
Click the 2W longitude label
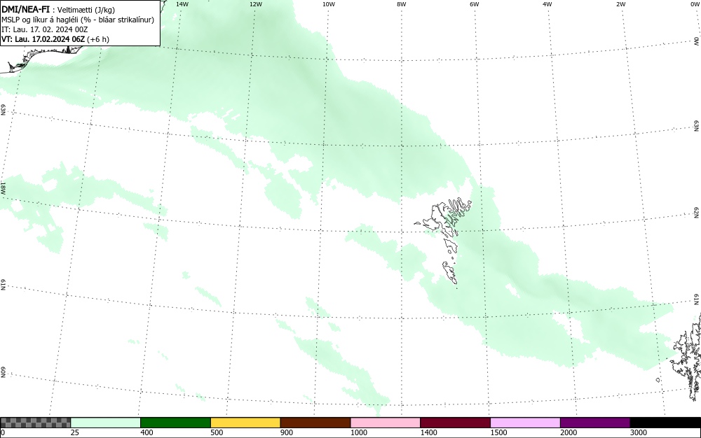pyautogui.click(x=620, y=4)
